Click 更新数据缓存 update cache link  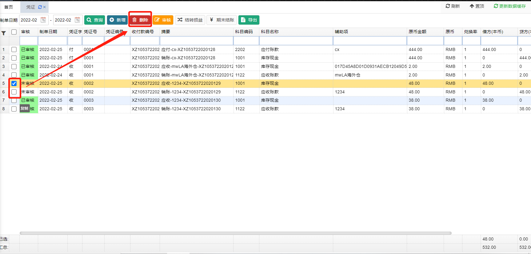point(510,6)
